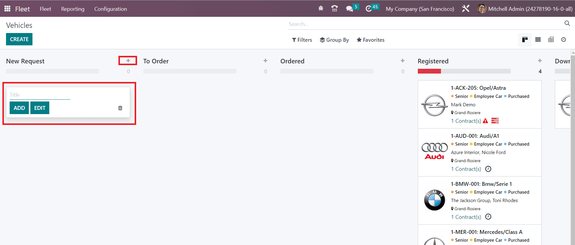The height and width of the screenshot is (245, 575).
Task: Quick add a vehicle in To Order
Action: pos(265,61)
